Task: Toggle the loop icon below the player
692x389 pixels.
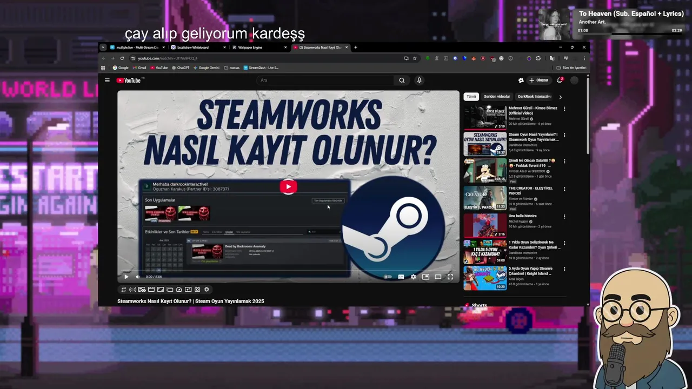Action: [124, 290]
